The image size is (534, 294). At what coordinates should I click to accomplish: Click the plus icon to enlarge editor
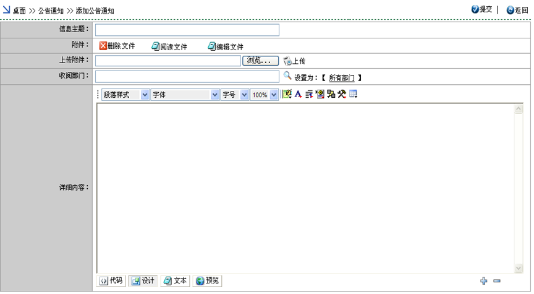tap(483, 281)
